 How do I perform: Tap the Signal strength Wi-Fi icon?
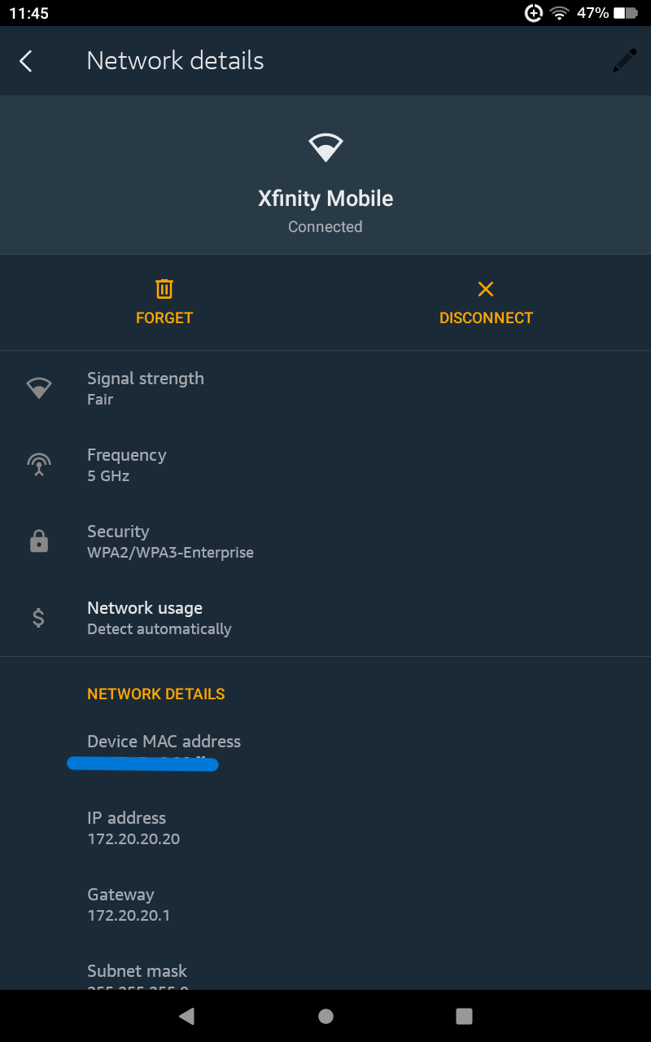click(39, 388)
